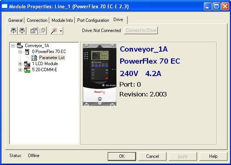Collapse the Conveyor_1A tree node
Viewport: 231px width, 165px height.
pyautogui.click(x=13, y=46)
